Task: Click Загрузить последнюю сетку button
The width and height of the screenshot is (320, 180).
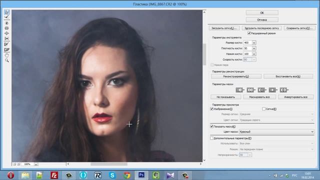Action: [261, 28]
